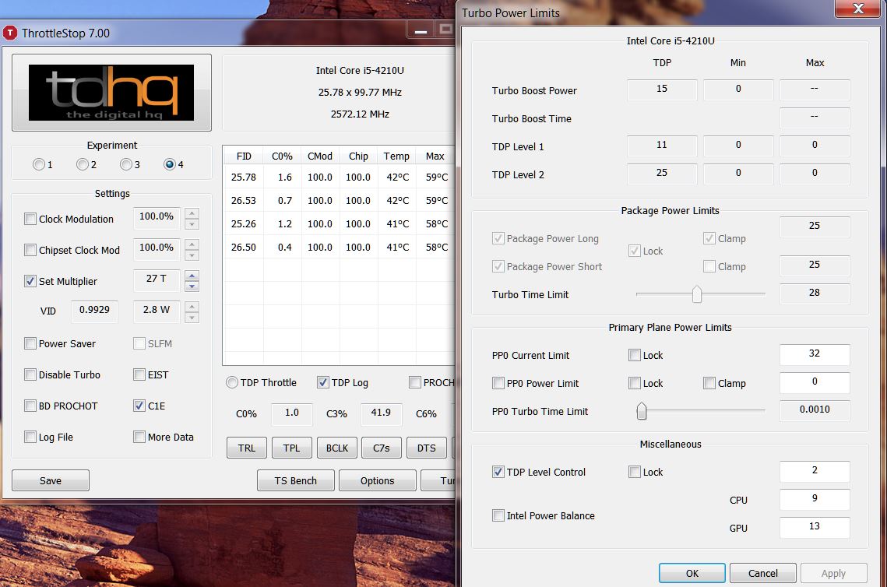Click the VID row up arrow
Image resolution: width=887 pixels, height=587 pixels.
tap(192, 307)
